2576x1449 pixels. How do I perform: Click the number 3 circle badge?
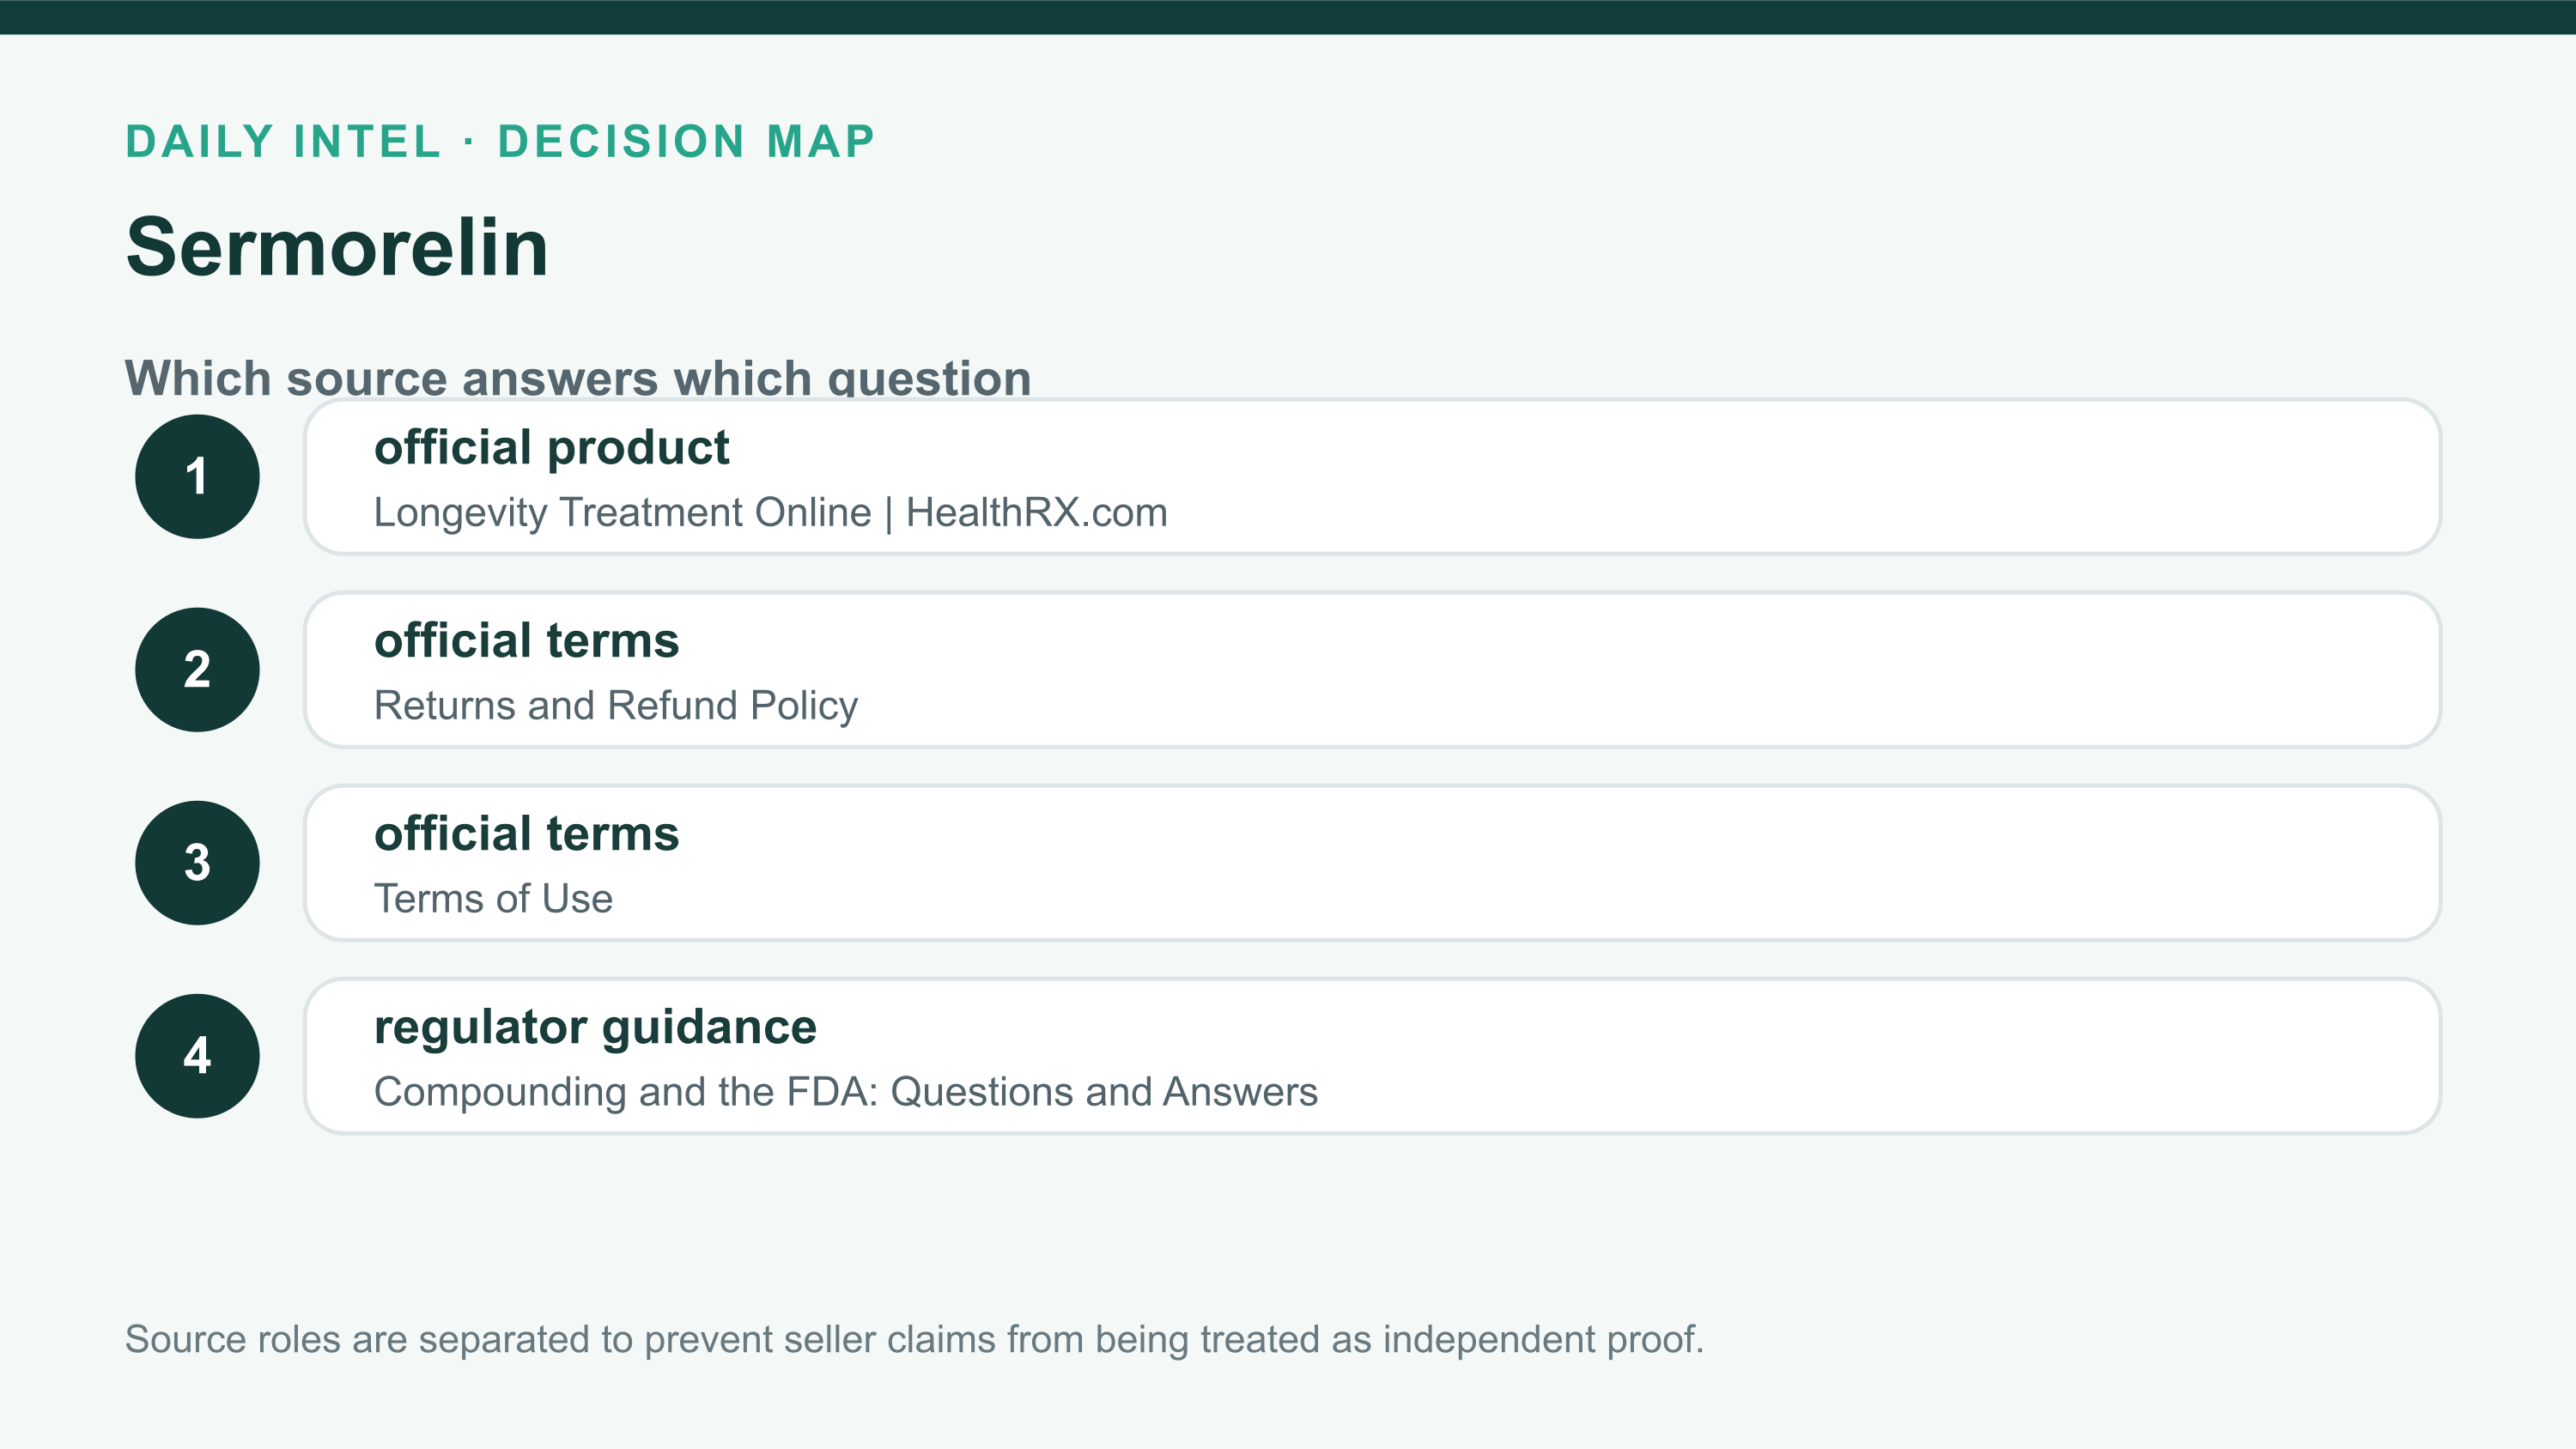point(197,862)
